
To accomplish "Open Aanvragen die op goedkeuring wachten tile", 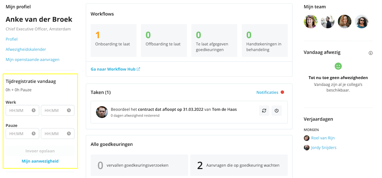I will click(x=239, y=165).
